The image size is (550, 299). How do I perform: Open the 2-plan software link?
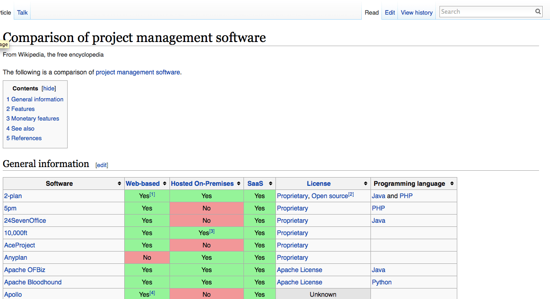(13, 196)
